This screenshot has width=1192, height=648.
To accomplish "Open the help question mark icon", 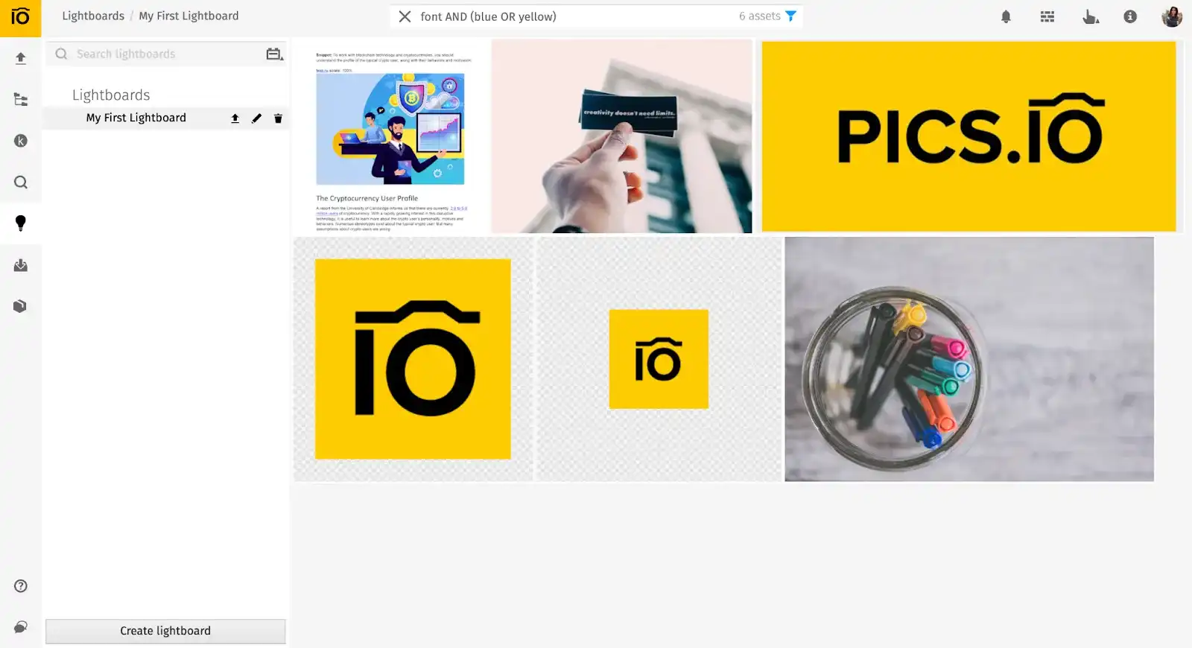I will point(21,586).
